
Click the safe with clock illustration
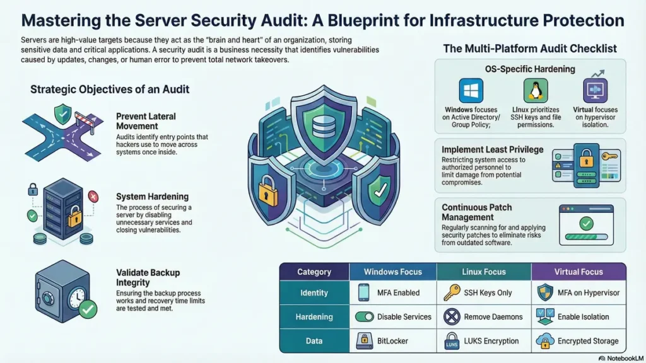pyautogui.click(x=66, y=291)
